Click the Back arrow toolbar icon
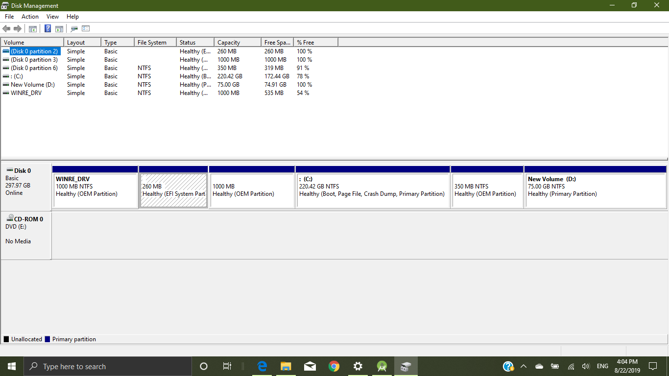 click(x=6, y=29)
